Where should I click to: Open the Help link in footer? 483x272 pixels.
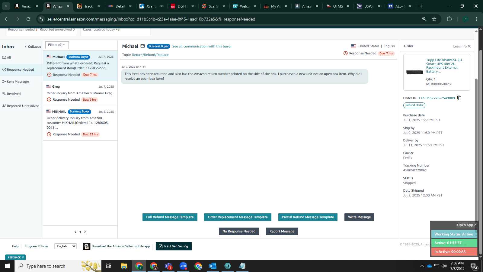(15, 246)
